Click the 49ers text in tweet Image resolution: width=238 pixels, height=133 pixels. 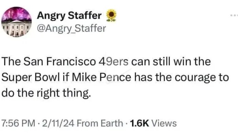113,62
